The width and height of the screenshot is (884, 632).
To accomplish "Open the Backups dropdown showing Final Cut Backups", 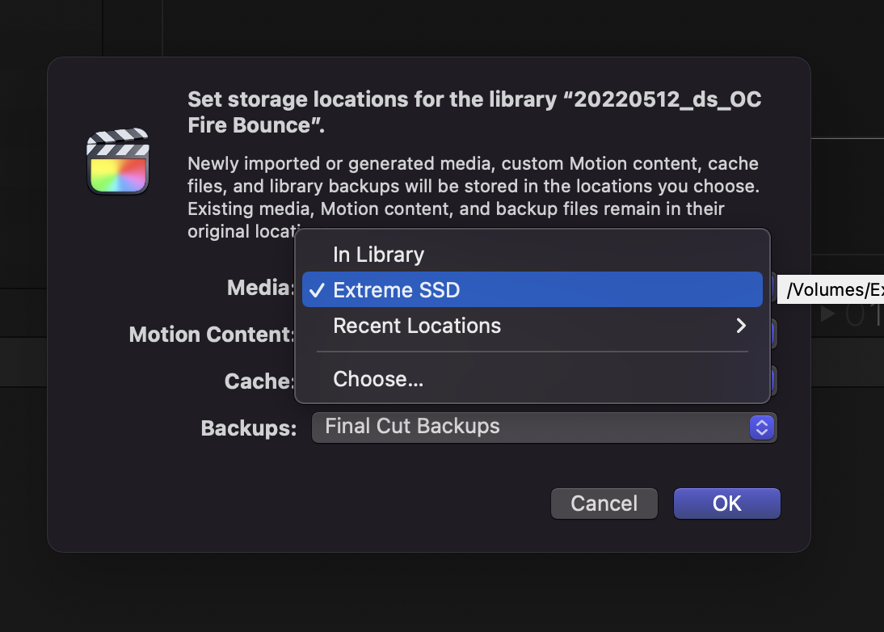I will [x=533, y=427].
